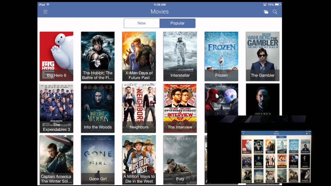Click the Movies header title
Image resolution: width=331 pixels, height=186 pixels.
(x=160, y=12)
